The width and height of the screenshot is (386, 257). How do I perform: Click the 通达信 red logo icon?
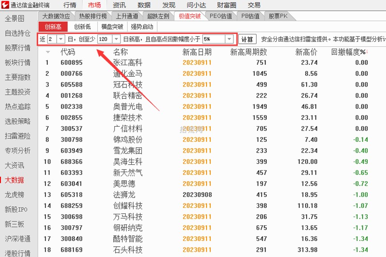pos(5,5)
